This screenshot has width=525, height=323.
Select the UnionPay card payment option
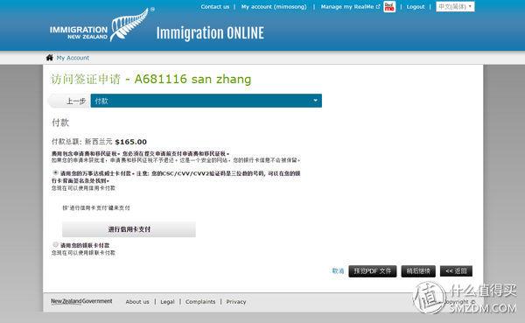click(x=56, y=244)
